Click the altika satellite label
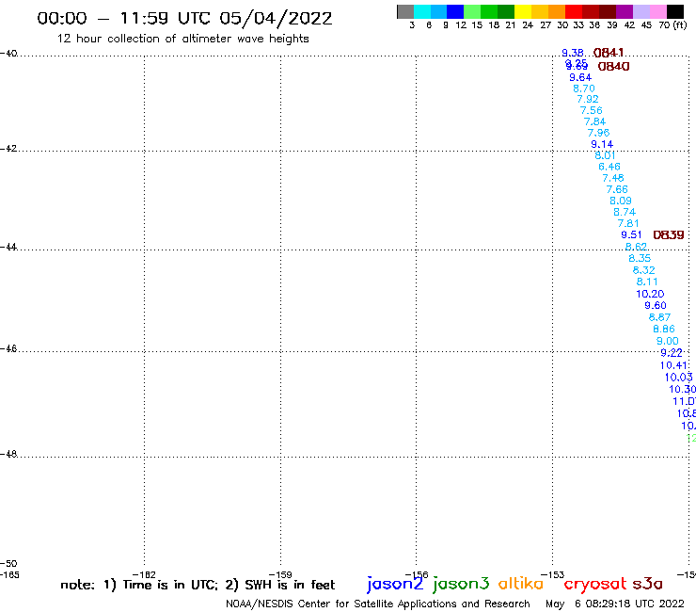Screen dimensions: 696x612 (x=521, y=583)
